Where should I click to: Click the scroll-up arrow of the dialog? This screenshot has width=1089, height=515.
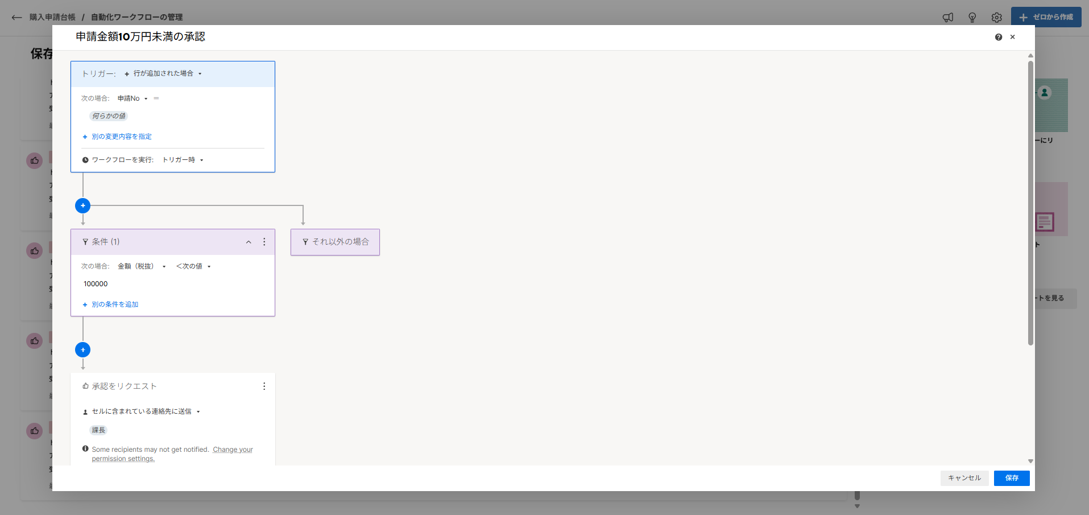(x=1030, y=56)
